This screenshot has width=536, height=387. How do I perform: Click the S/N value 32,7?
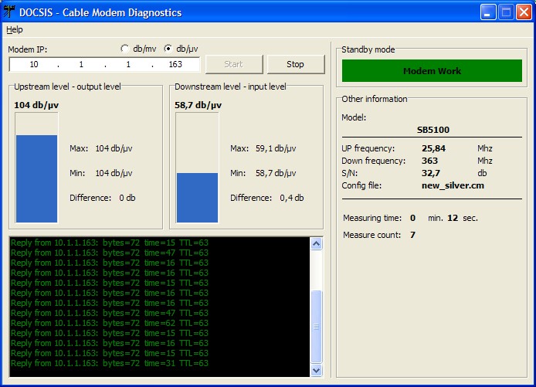[x=431, y=173]
